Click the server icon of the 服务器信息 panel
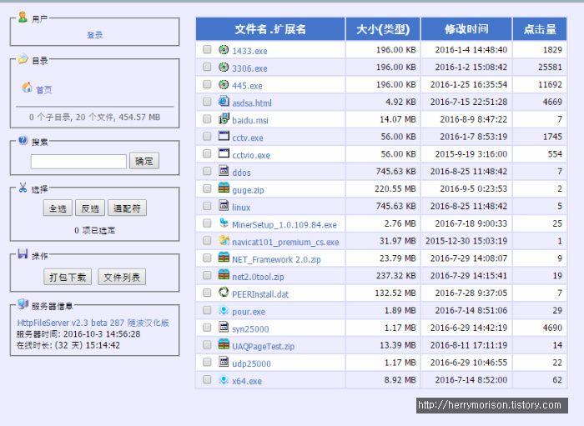The image size is (584, 426). point(23,304)
